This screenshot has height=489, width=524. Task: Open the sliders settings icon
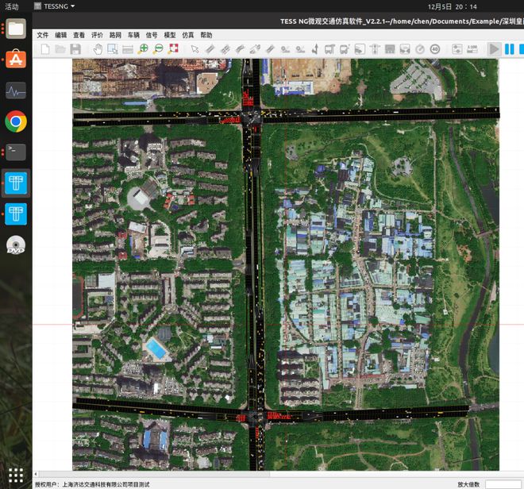(457, 49)
